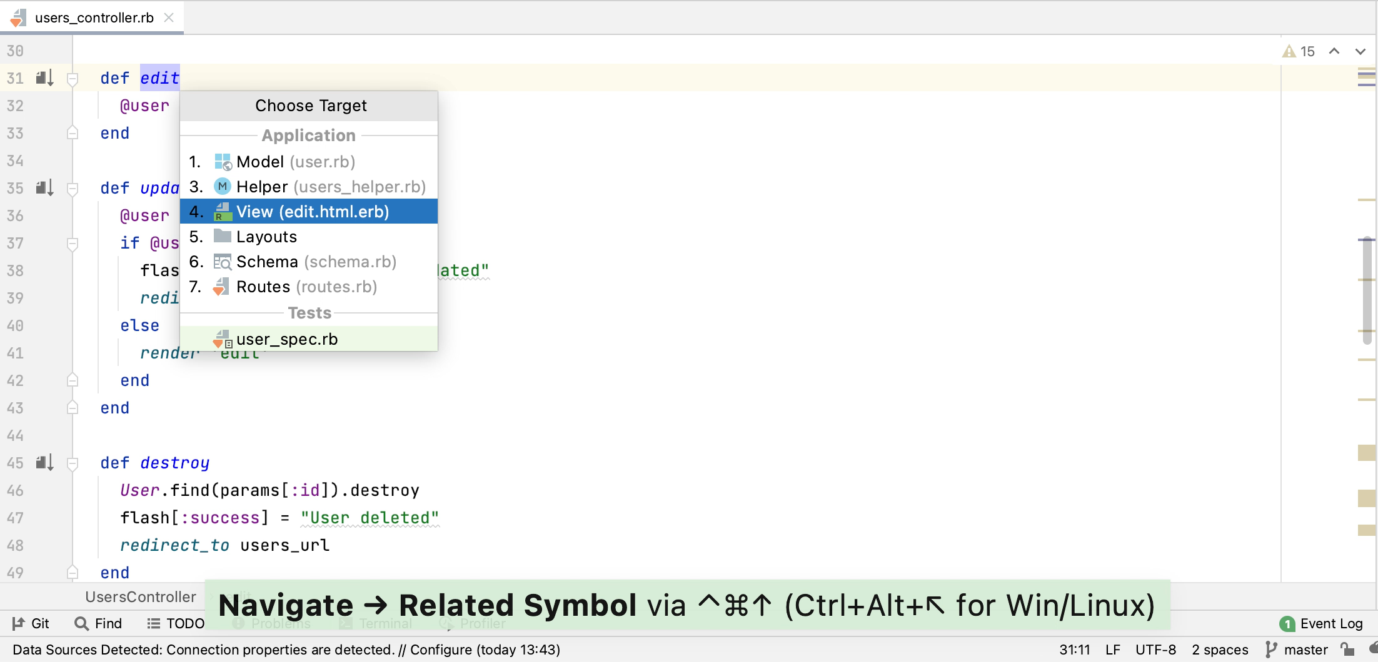Click the gutter navigation icon beside def update
The height and width of the screenshot is (662, 1378).
[44, 188]
